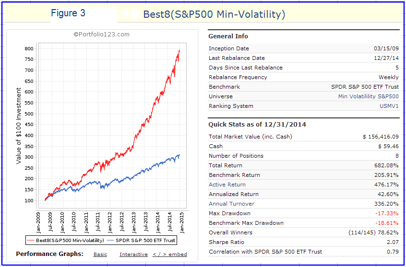Click the embed code link
Image resolution: width=406 pixels, height=267 pixels.
[x=170, y=255]
